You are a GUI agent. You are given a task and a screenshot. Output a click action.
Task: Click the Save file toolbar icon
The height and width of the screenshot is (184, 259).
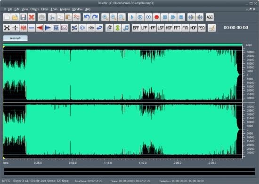click(x=23, y=17)
